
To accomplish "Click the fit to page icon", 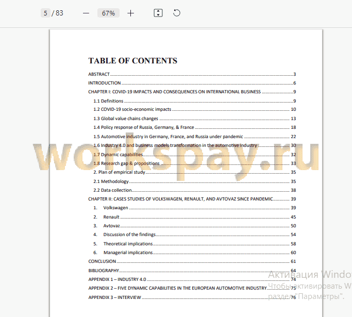I will click(158, 13).
